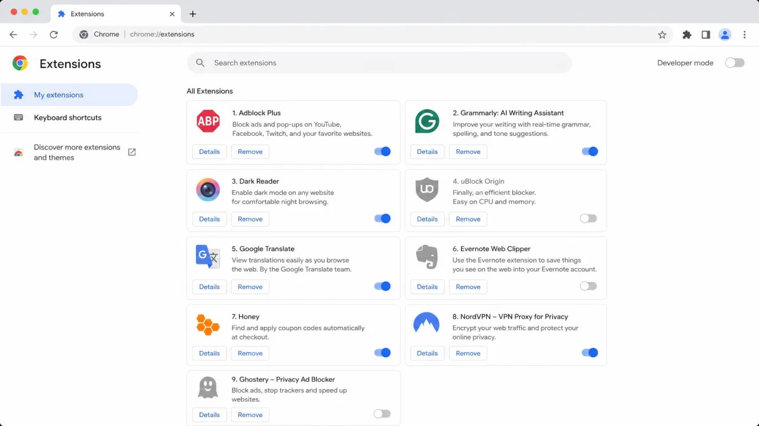Viewport: 759px width, 426px height.
Task: Open Details for Evernote Web Clipper
Action: [427, 287]
